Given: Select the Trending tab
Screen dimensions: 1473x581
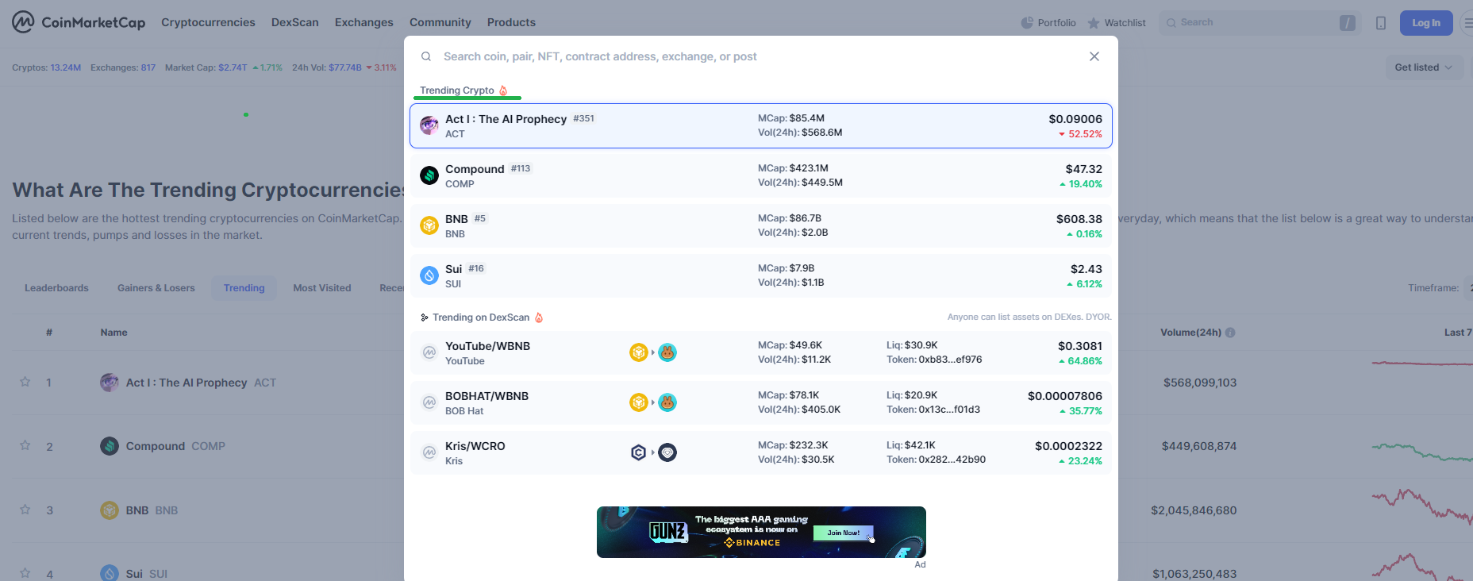Looking at the screenshot, I should pos(244,288).
